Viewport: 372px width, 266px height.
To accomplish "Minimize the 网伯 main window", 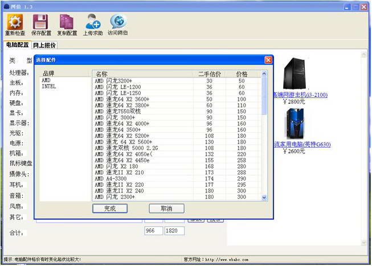I will coord(347,7).
